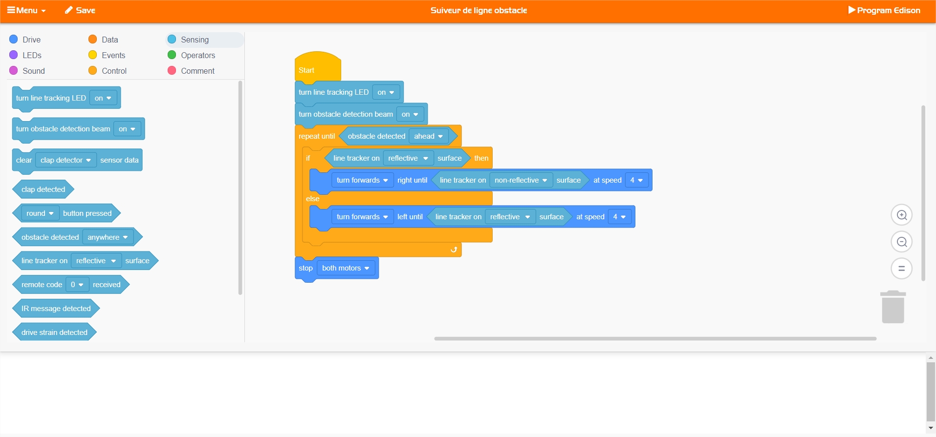Toggle palette obstacle detection beam on setting
Image resolution: width=936 pixels, height=437 pixels.
[127, 129]
